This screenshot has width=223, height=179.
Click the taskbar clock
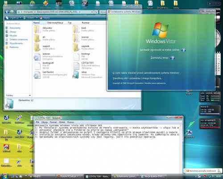point(219,176)
